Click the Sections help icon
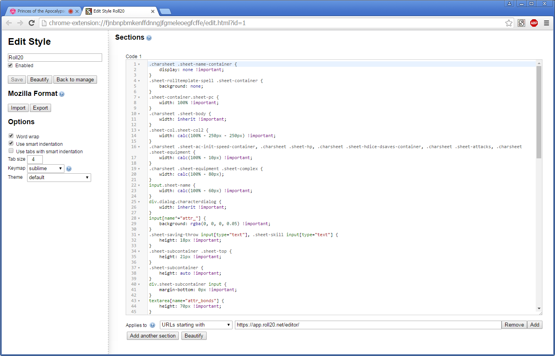The width and height of the screenshot is (555, 356). 149,38
